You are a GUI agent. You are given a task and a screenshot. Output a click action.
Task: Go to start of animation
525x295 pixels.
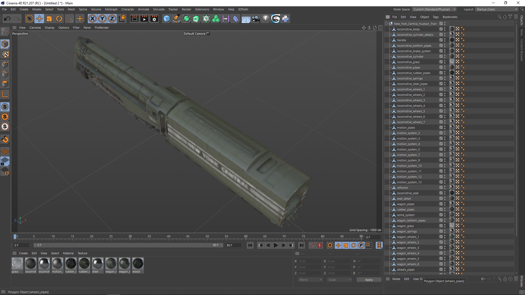pyautogui.click(x=250, y=245)
